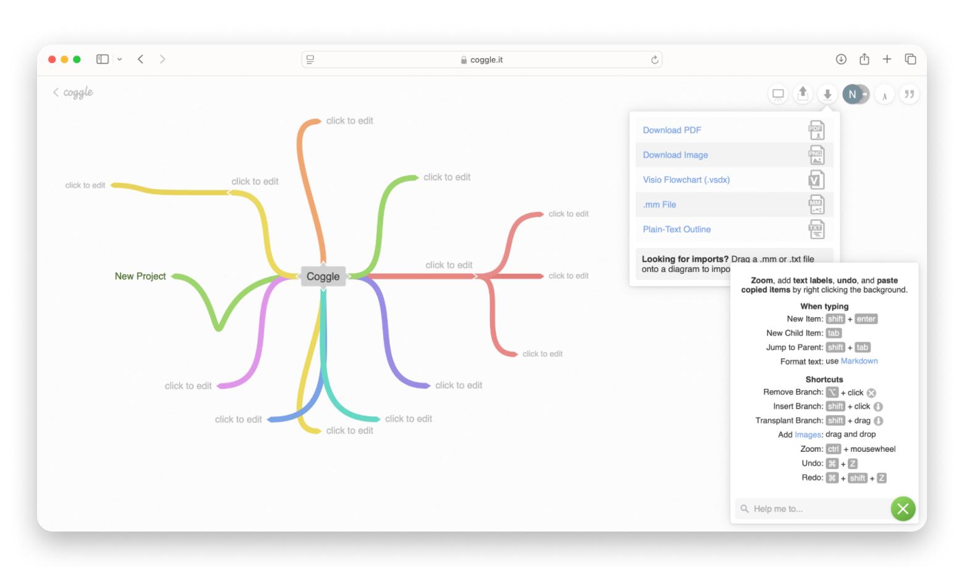
Task: Edit the purple branch label
Action: pos(459,385)
